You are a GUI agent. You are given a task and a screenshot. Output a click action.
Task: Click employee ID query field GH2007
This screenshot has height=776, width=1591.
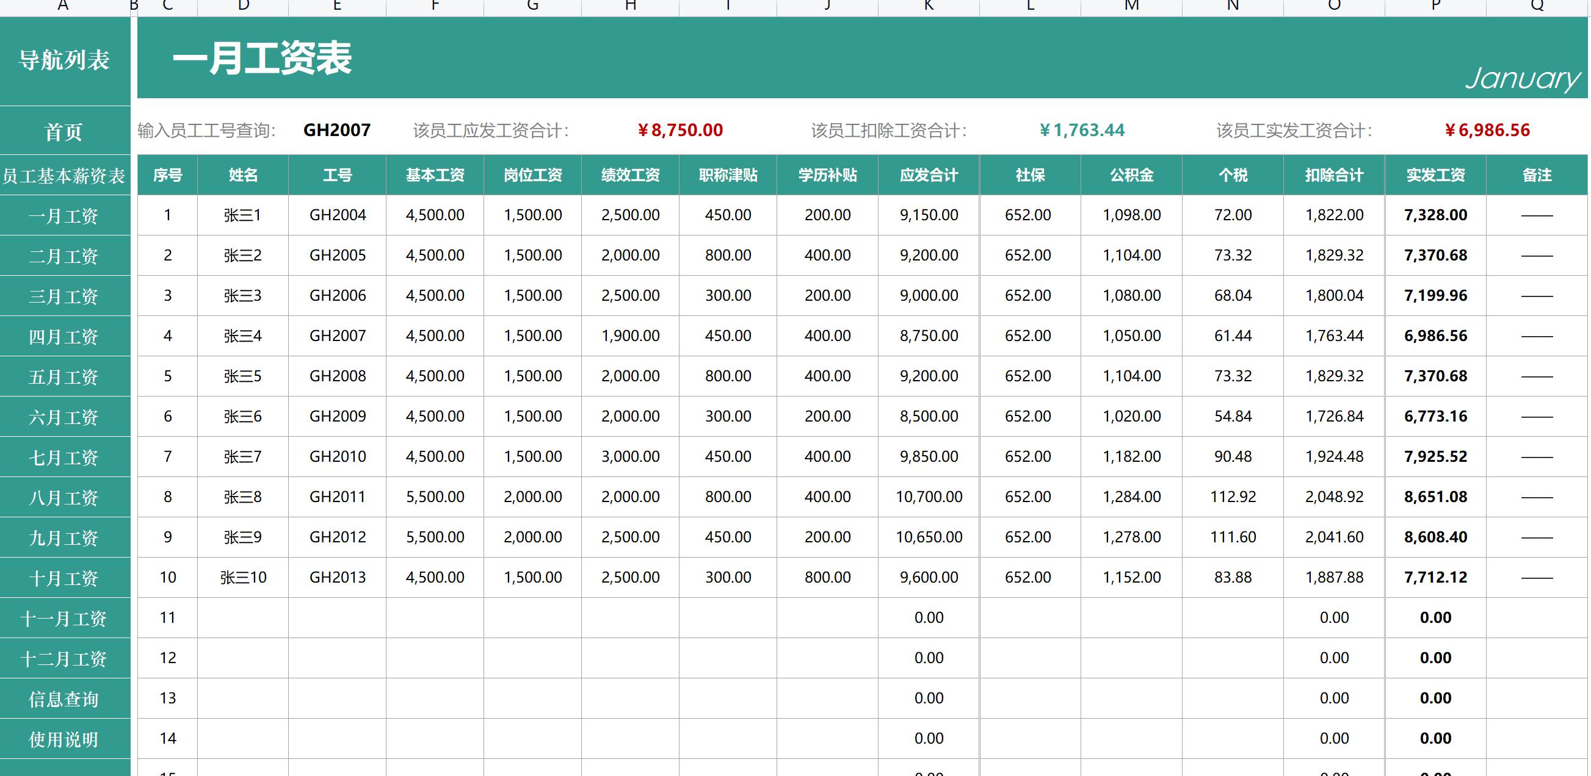[336, 131]
